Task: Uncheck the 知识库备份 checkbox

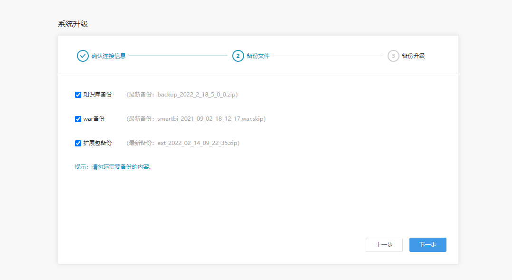Action: [78, 95]
